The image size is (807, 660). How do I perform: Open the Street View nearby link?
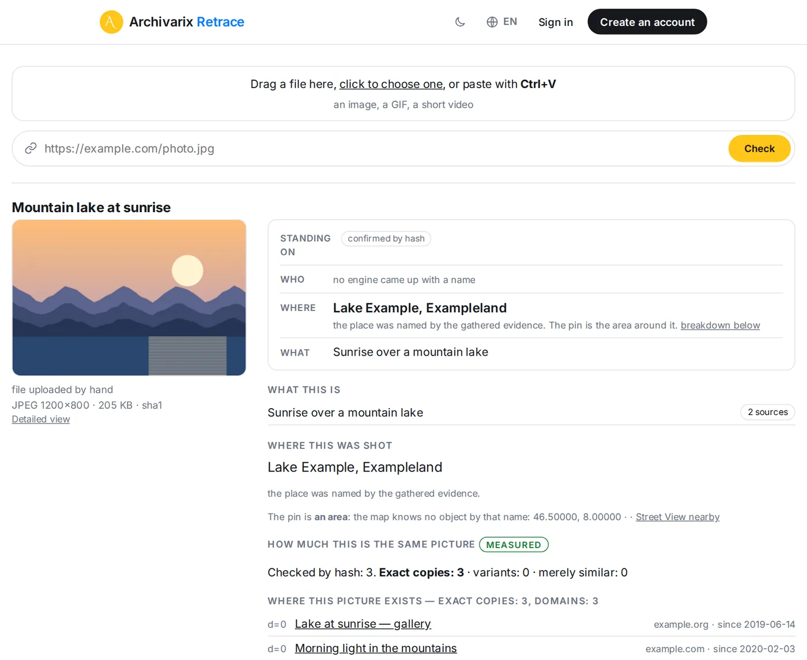pyautogui.click(x=678, y=517)
